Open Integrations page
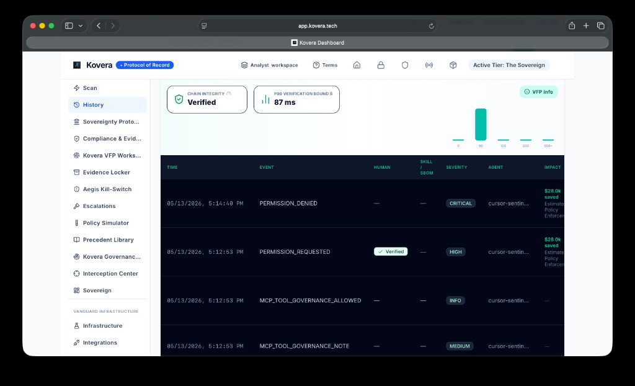Screen dimensions: 635x386 point(108,343)
